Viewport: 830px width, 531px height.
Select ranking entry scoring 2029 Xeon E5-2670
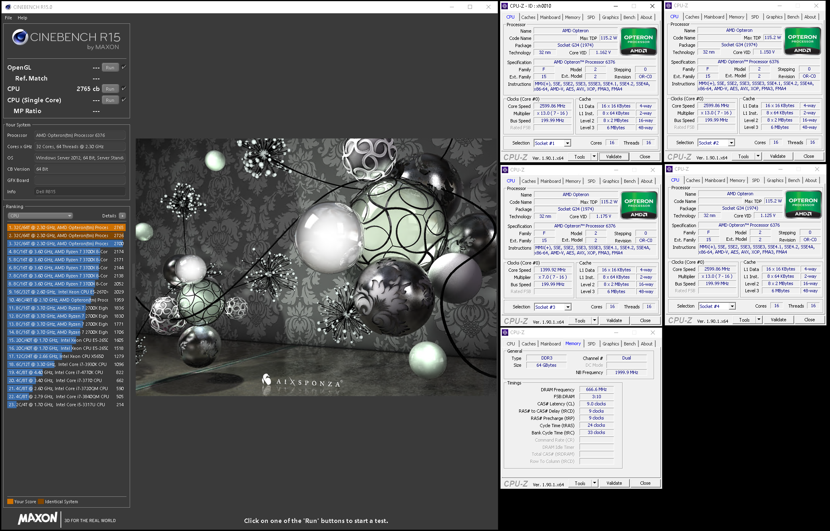66,292
